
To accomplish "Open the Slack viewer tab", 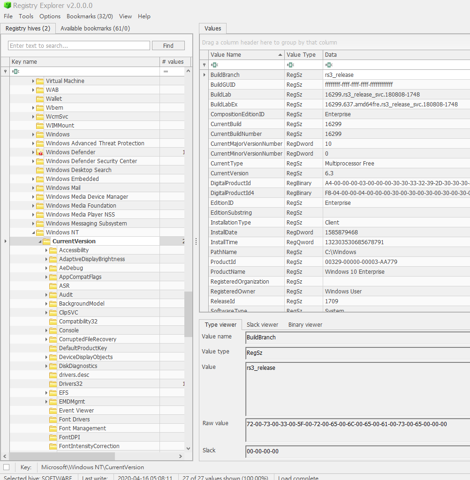I will click(x=262, y=325).
